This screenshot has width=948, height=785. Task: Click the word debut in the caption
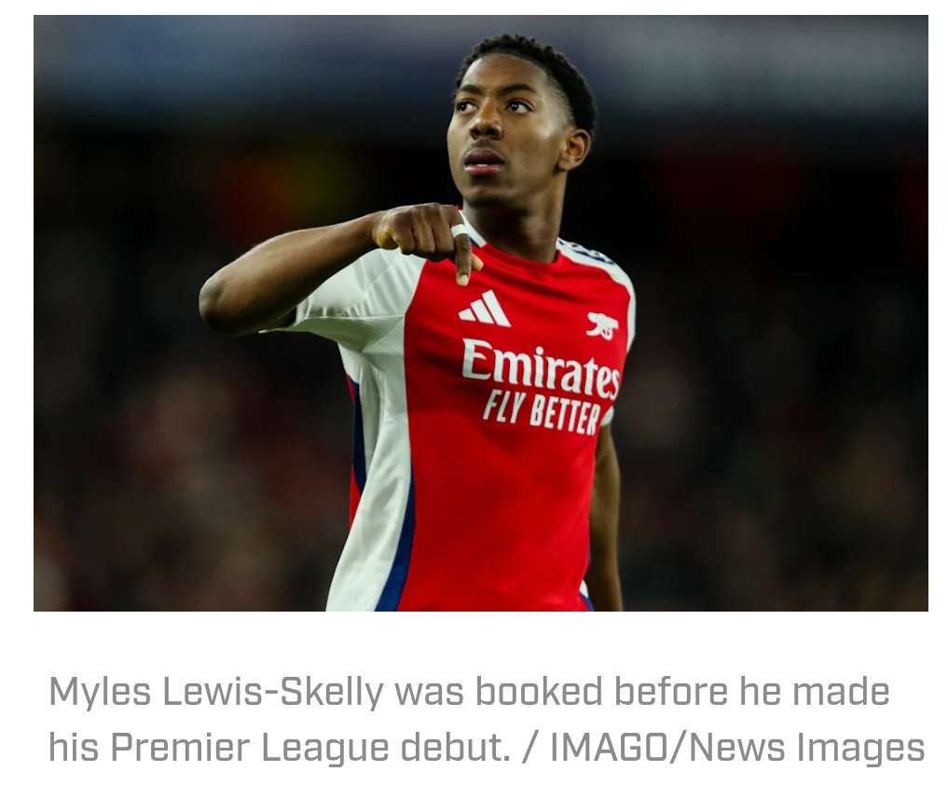click(452, 748)
